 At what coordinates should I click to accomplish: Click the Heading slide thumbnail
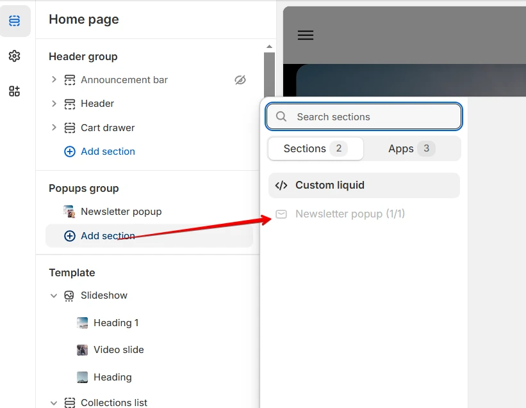coord(82,377)
